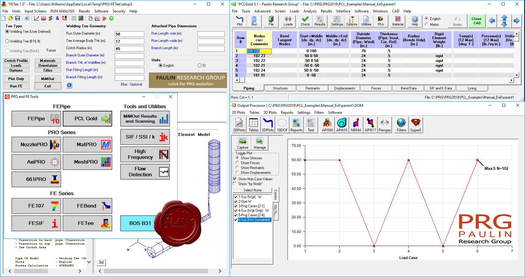Open Flanges in Output Processor toolbar
The width and height of the screenshot is (525, 277).
[x=385, y=125]
